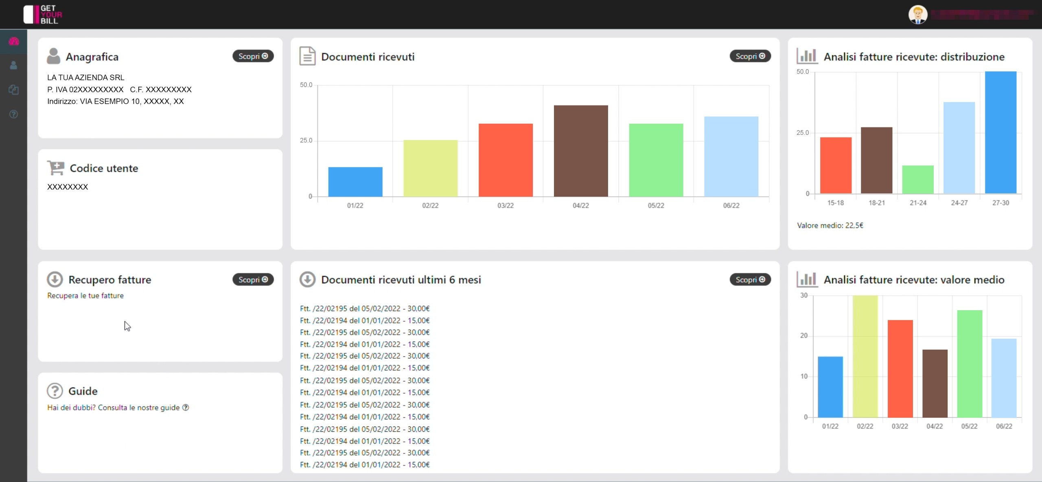Open the user avatar in header
Screen dimensions: 1042x482
917,15
